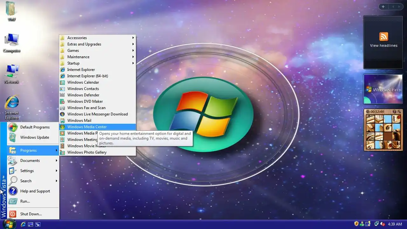Click the network connection tray icon
This screenshot has width=407, height=229.
click(377, 224)
